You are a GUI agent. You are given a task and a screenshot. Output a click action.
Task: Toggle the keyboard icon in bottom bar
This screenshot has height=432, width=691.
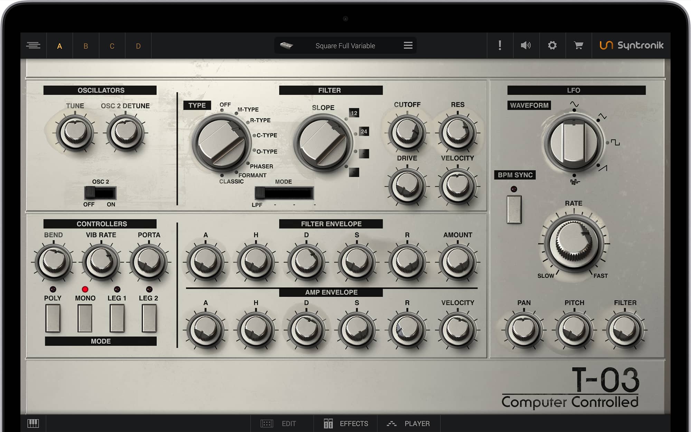(x=33, y=423)
